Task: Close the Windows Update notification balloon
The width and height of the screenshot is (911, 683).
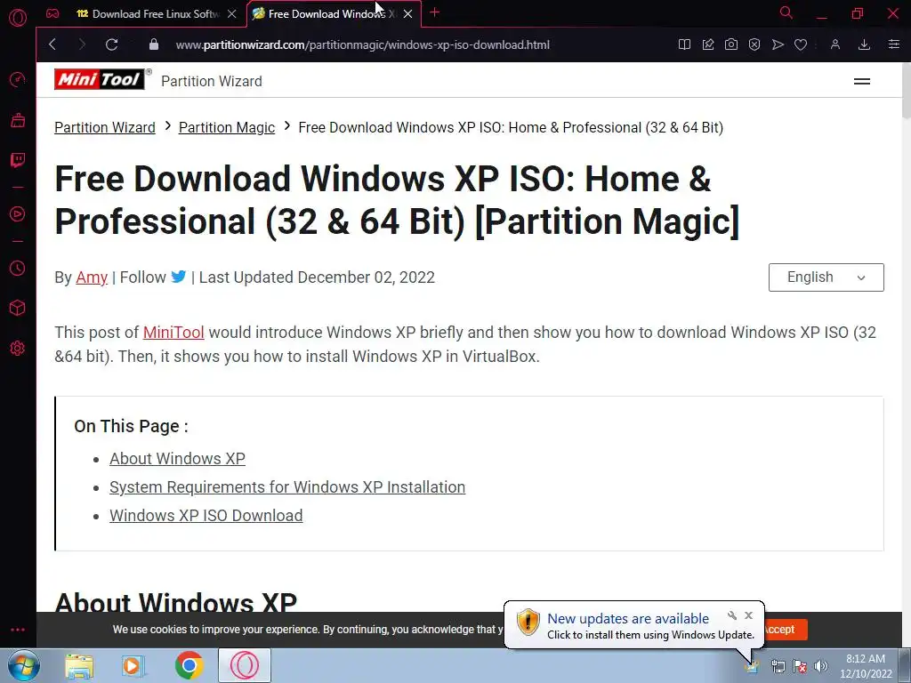Action: point(748,615)
